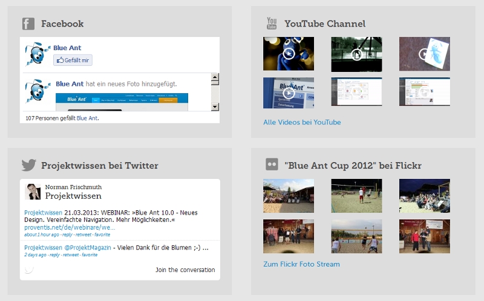Click Norman Frischmuth's profile picture

coord(33,192)
